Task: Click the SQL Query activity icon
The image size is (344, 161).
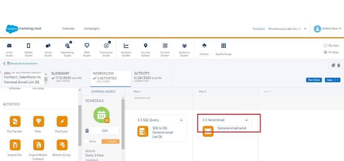Action: (x=143, y=131)
